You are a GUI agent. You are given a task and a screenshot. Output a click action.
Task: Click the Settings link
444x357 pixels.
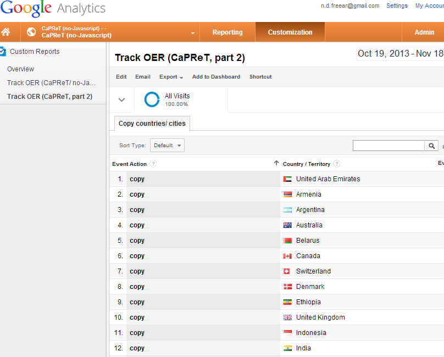(397, 5)
